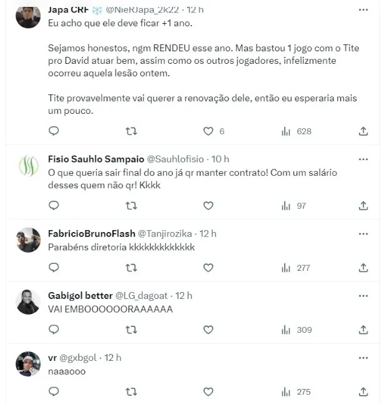This screenshot has height=404, width=389.
Task: Like vr's 'naaaooo' tweet
Action: coord(209,391)
